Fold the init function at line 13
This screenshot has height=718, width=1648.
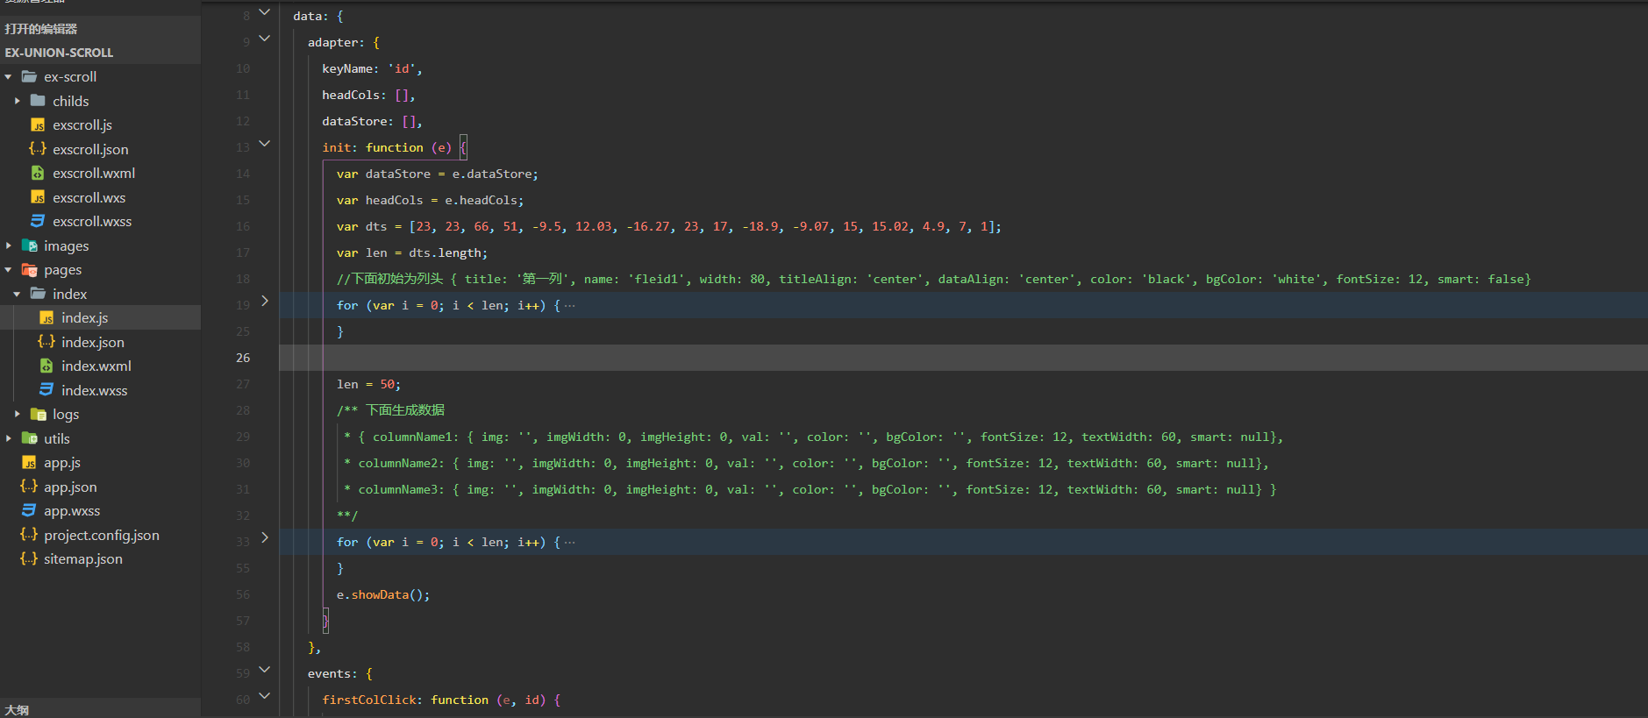pyautogui.click(x=265, y=144)
